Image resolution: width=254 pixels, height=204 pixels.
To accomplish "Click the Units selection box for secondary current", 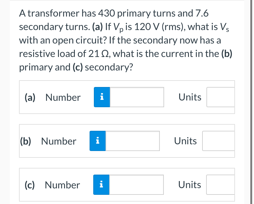I will (221, 185).
